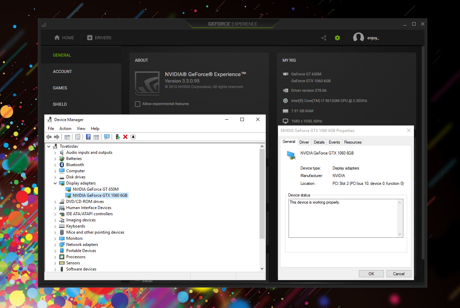Viewport: 460px width, 308px height.
Task: Click the display adapter icon in Properties dialog
Action: (x=291, y=155)
